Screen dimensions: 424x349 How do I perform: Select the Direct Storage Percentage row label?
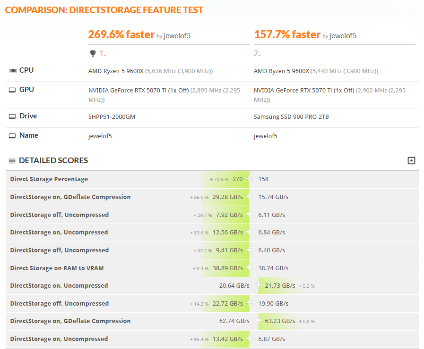49,179
